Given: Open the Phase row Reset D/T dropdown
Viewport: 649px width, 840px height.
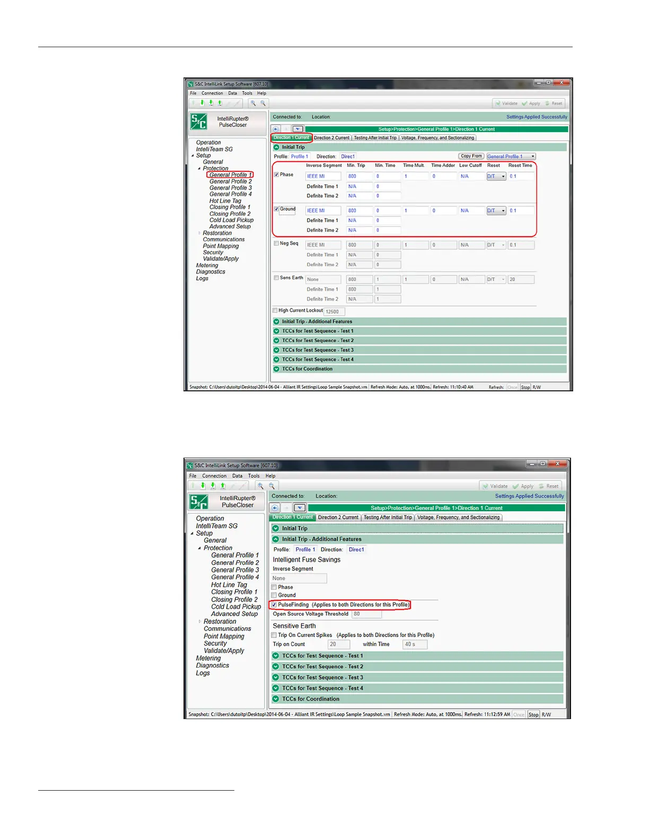Looking at the screenshot, I should (x=496, y=176).
